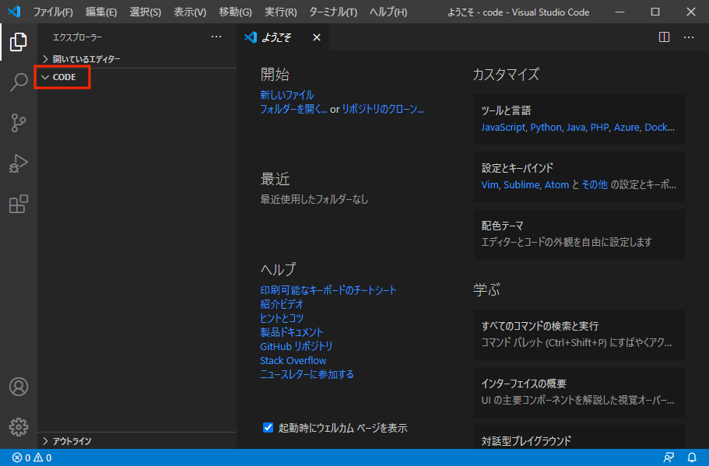
Task: Click the Python language link
Action: tap(546, 128)
